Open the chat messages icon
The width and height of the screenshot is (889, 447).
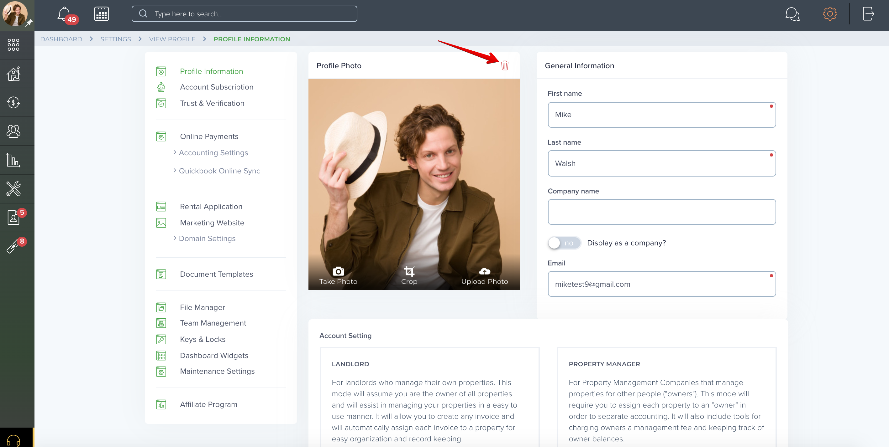click(792, 14)
